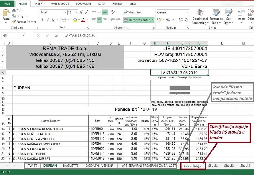Open Format as Table gallery
254x175 pixels.
216,17
